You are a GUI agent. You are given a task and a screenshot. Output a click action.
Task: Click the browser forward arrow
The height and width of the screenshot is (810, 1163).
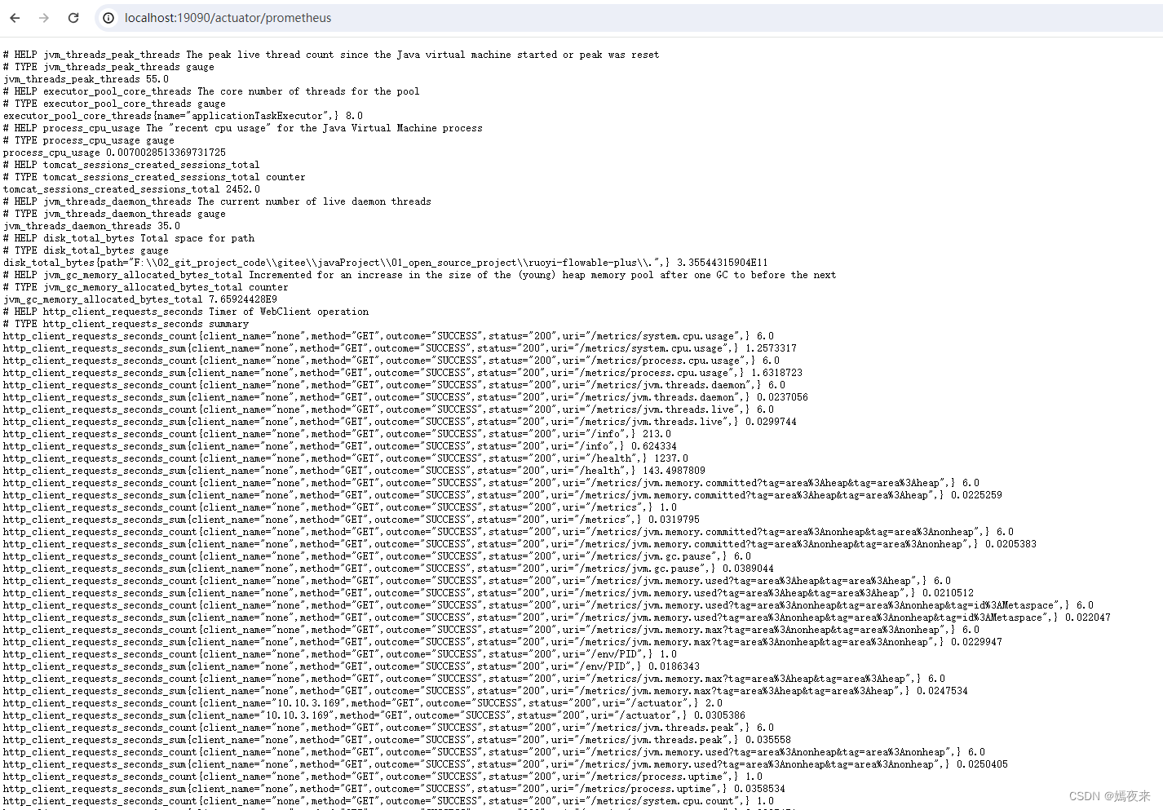click(44, 18)
